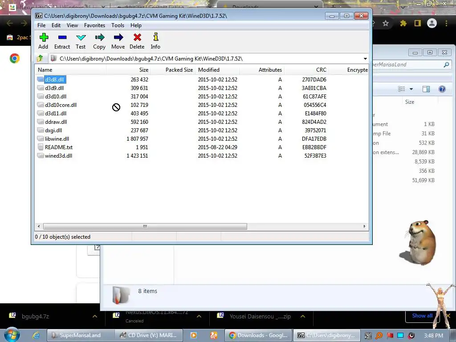Click the Windows Start orb
This screenshot has height=342, width=456.
click(x=12, y=334)
